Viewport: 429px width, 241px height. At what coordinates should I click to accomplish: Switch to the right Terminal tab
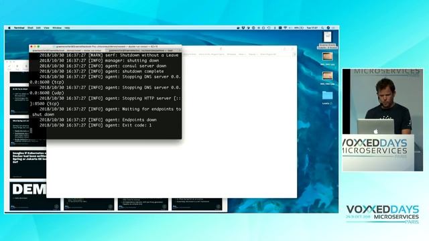(x=143, y=51)
